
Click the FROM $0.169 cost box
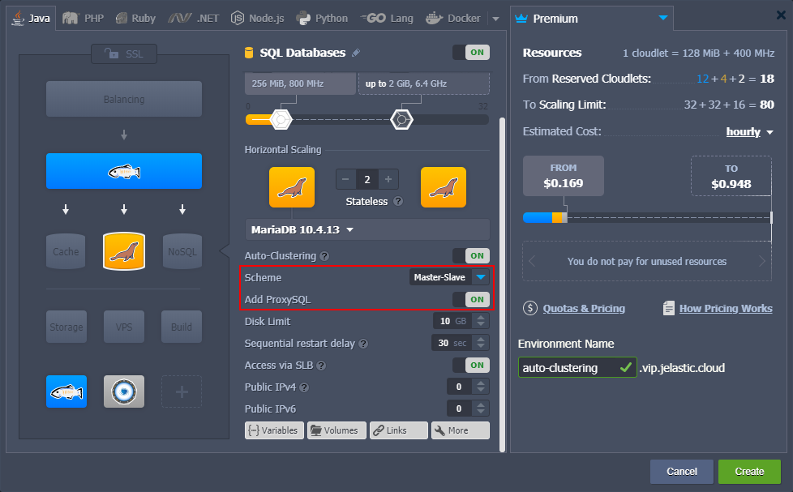pyautogui.click(x=564, y=176)
